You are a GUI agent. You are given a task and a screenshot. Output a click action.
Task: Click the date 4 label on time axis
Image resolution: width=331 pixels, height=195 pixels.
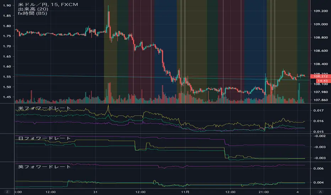297,192
